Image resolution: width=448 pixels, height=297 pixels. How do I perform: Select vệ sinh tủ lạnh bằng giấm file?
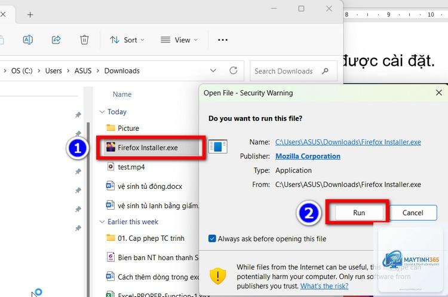point(152,206)
